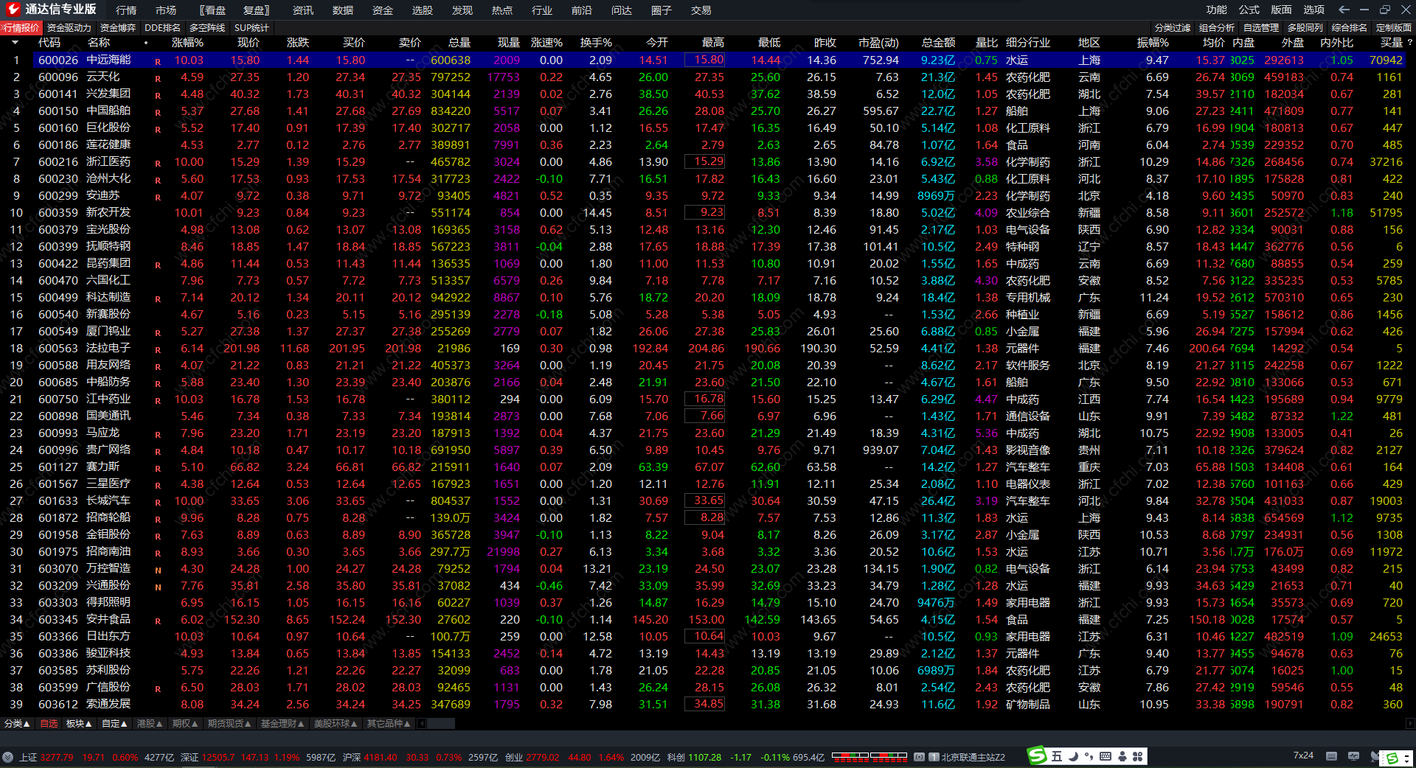Click the 自选管理 button
Viewport: 1416px width, 768px height.
click(x=1261, y=28)
